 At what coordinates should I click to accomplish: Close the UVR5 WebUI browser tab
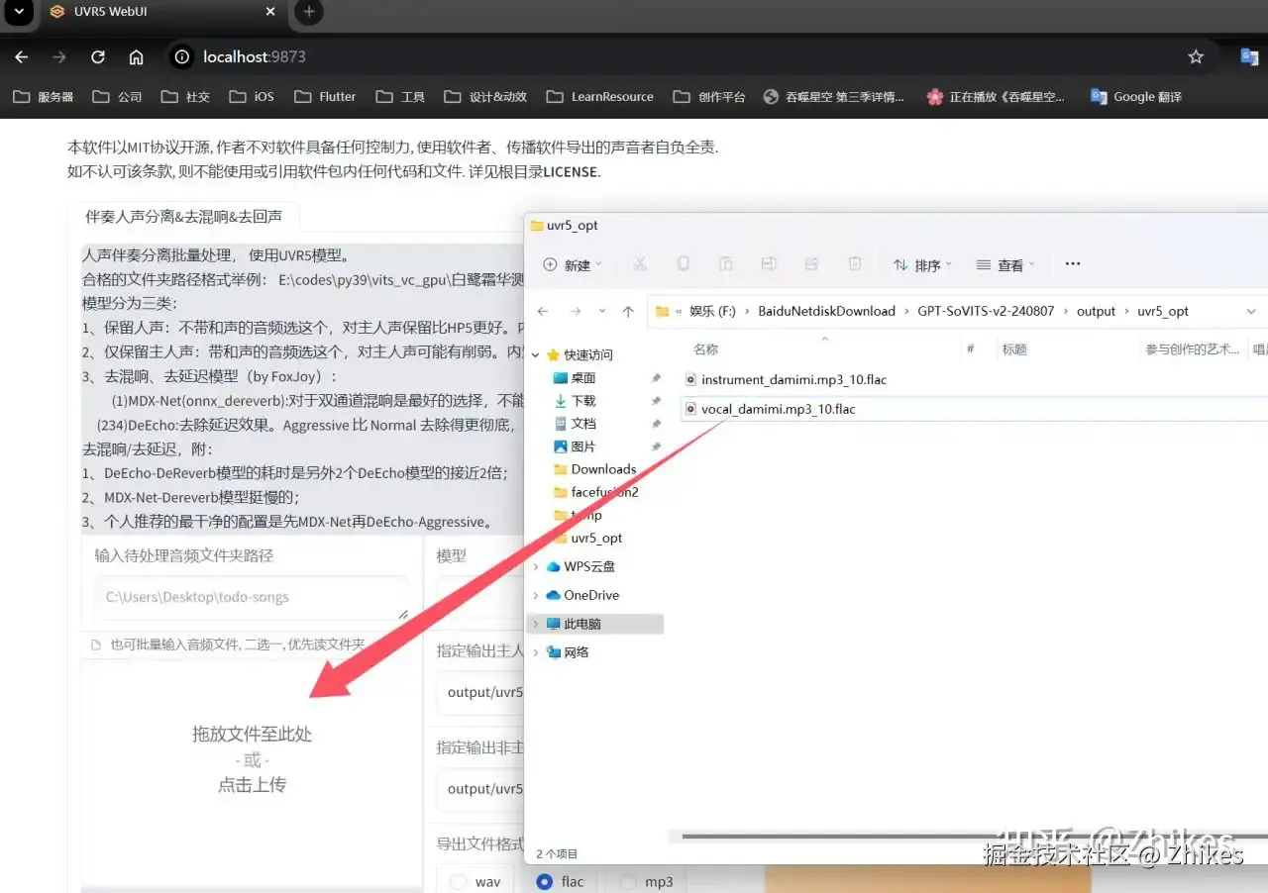[270, 12]
